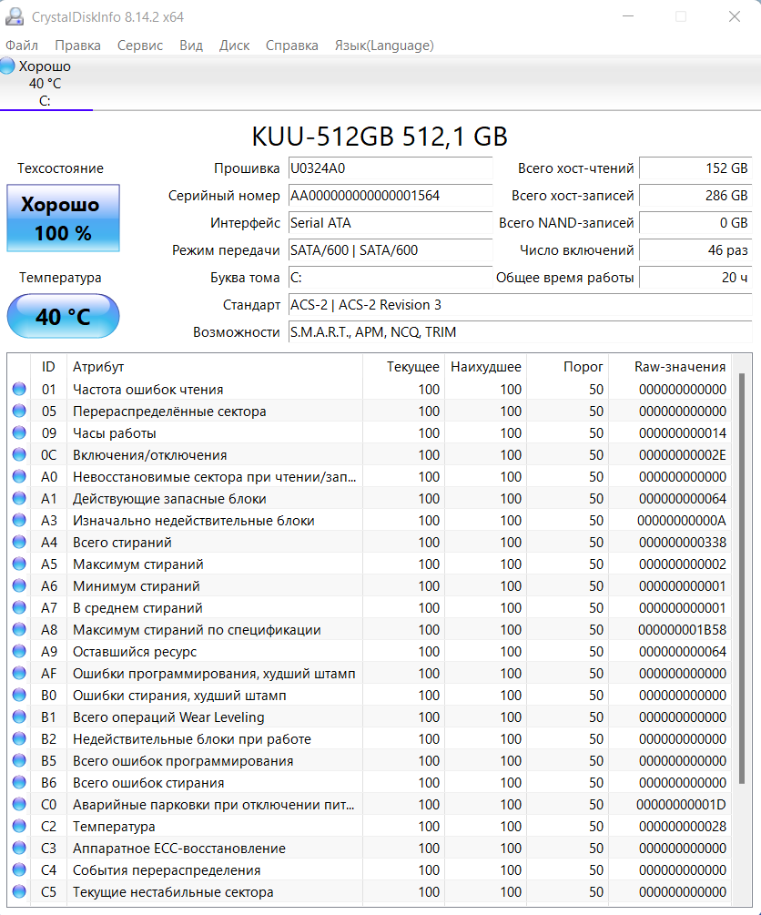
Task: Click the Буква тома field C:
Action: (391, 278)
